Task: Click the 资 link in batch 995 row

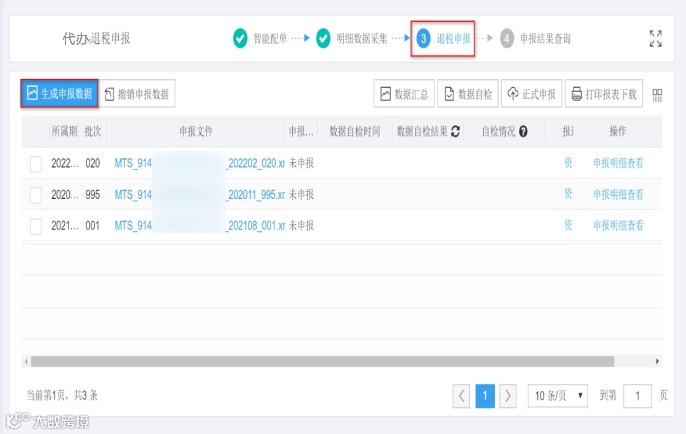Action: 568,194
